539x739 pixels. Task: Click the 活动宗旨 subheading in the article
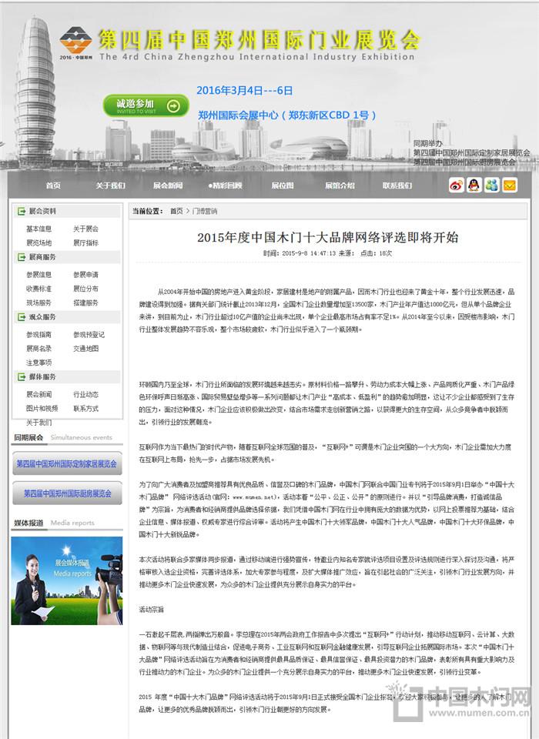152,610
